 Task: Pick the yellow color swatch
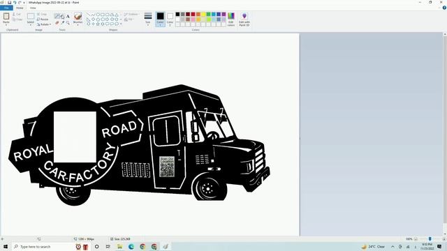(203, 14)
